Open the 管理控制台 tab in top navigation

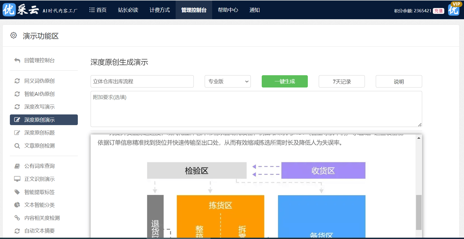coord(194,10)
